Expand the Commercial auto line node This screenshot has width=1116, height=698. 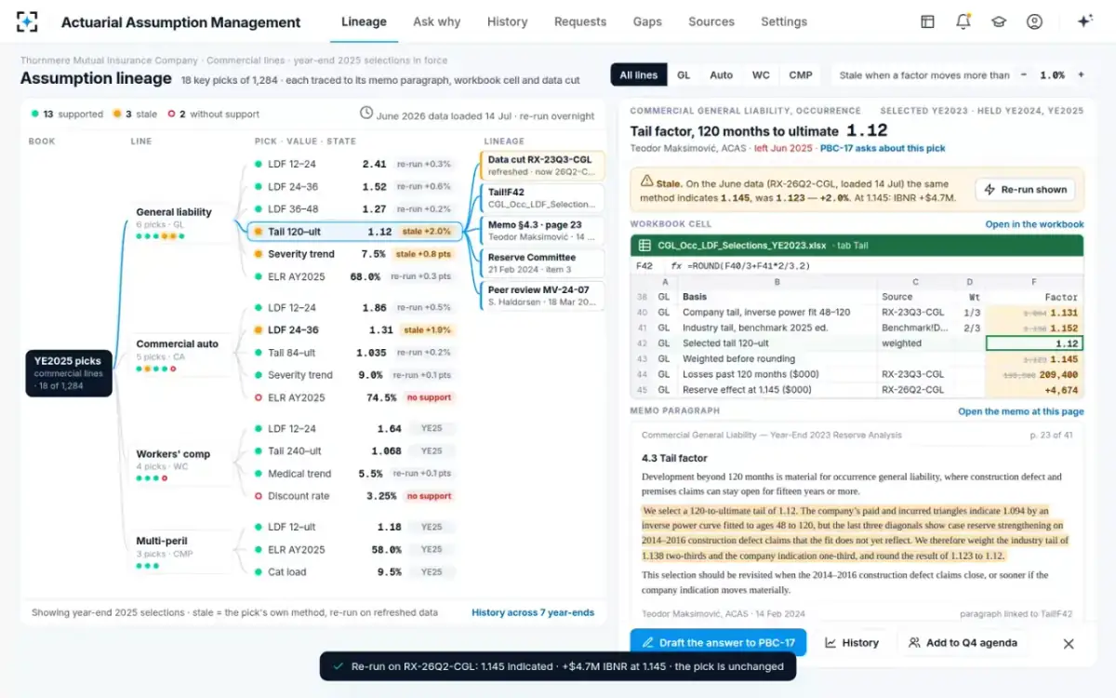pos(179,356)
